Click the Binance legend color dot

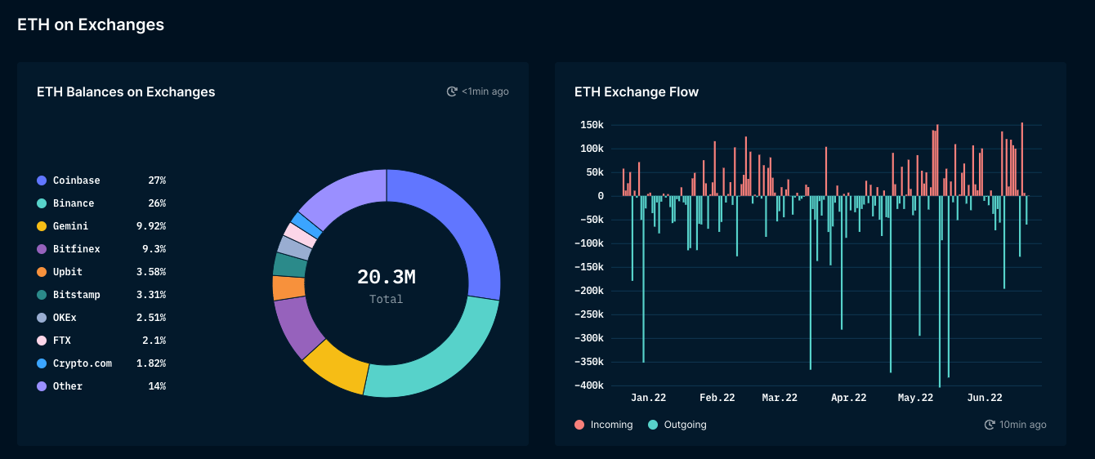pyautogui.click(x=42, y=203)
